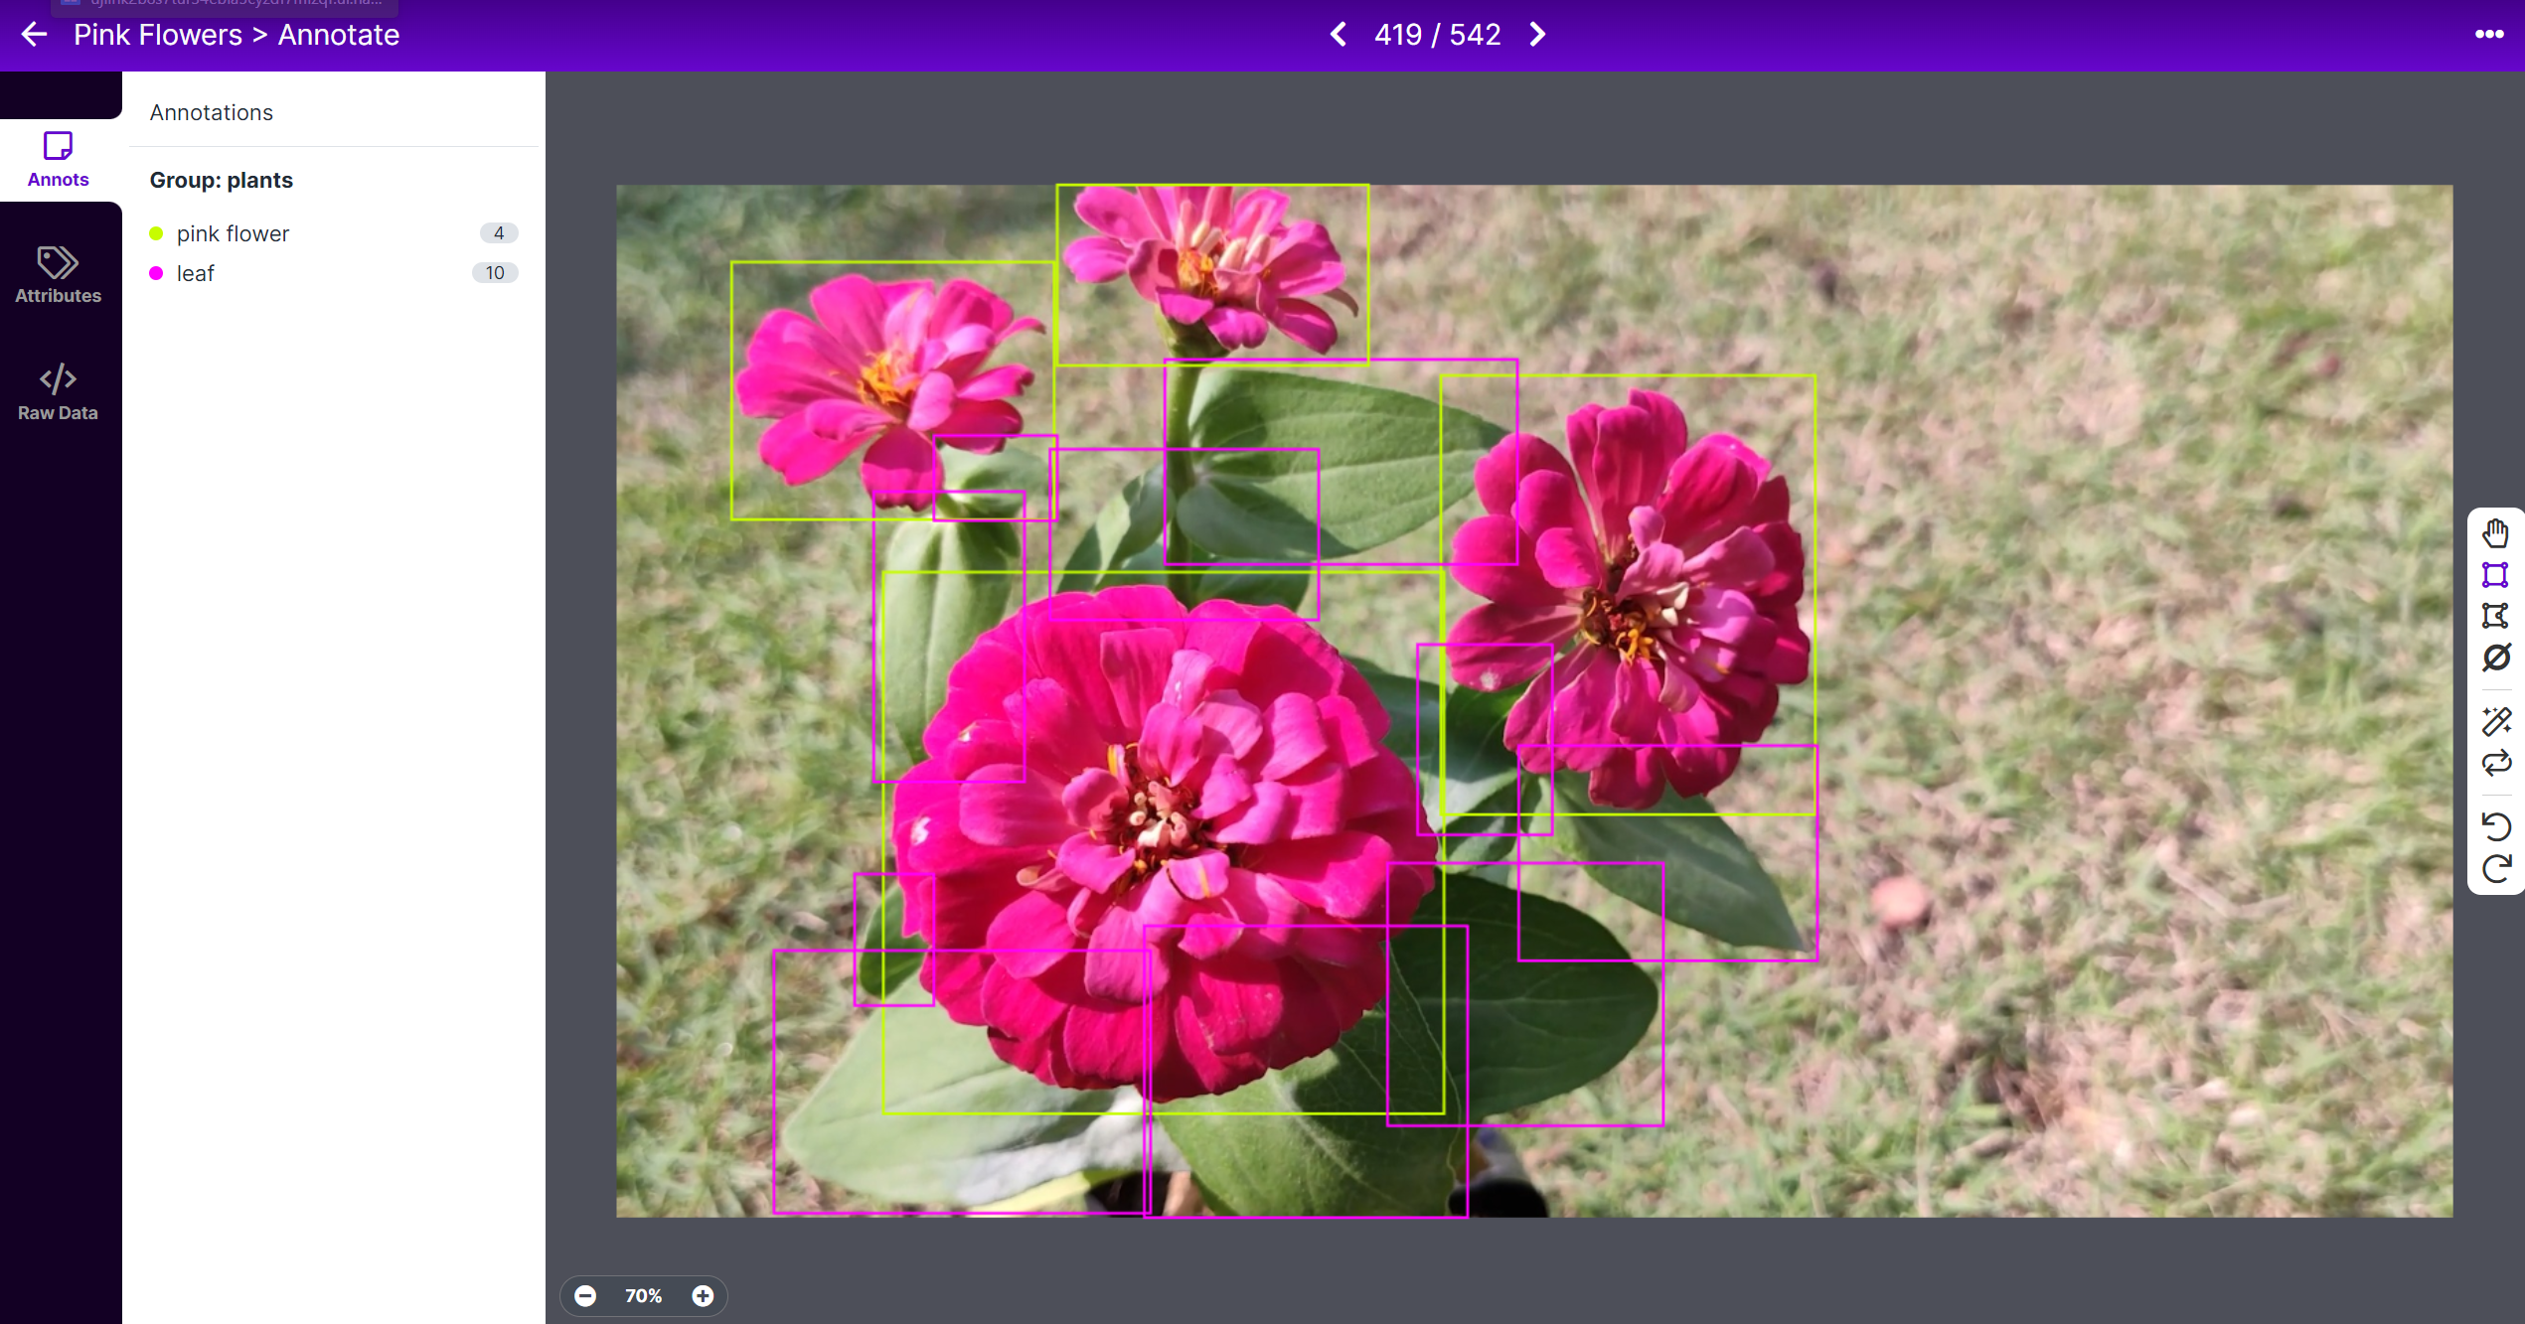This screenshot has height=1324, width=2525.
Task: Zoom in with the plus button
Action: (703, 1295)
